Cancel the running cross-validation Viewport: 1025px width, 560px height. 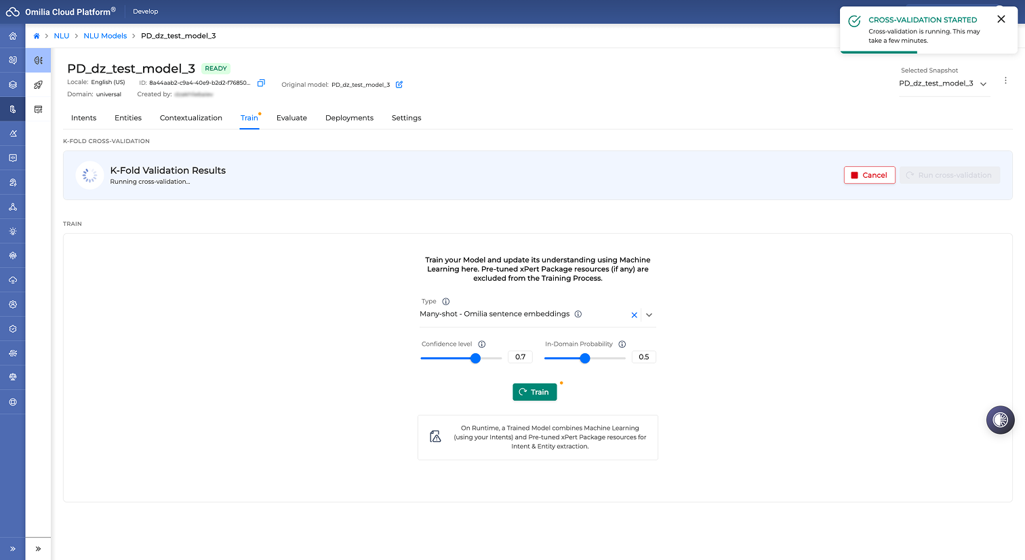[870, 175]
